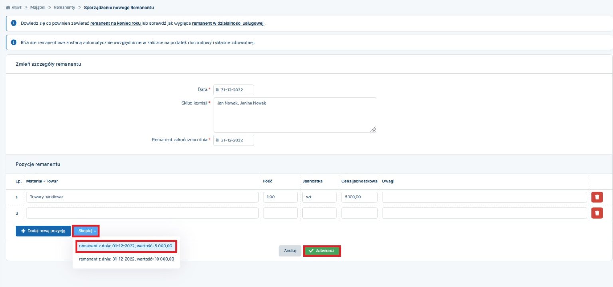Choose remanent z dnia 31-12-2022 option
Screen dimensions: 613x287
127,259
